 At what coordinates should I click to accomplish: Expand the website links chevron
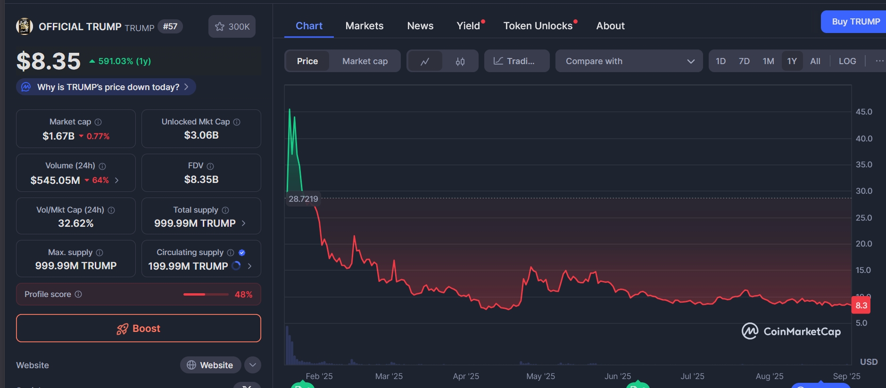click(x=253, y=365)
